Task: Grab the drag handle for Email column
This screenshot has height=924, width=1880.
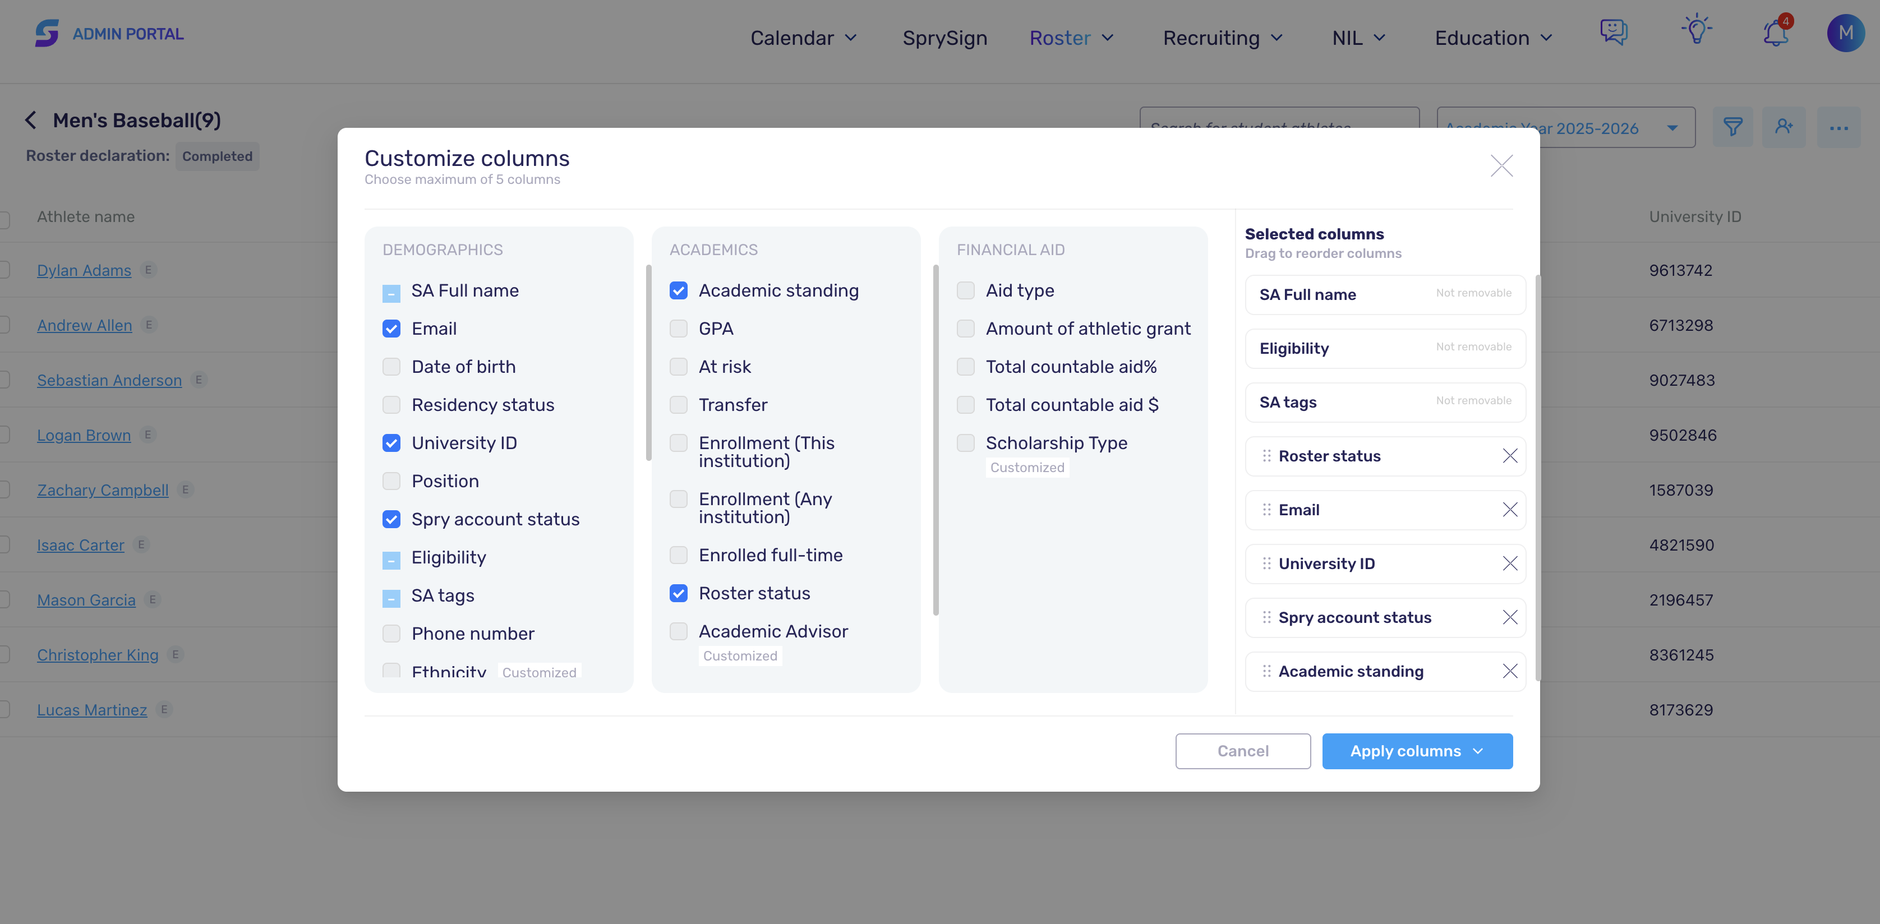Action: 1267,510
